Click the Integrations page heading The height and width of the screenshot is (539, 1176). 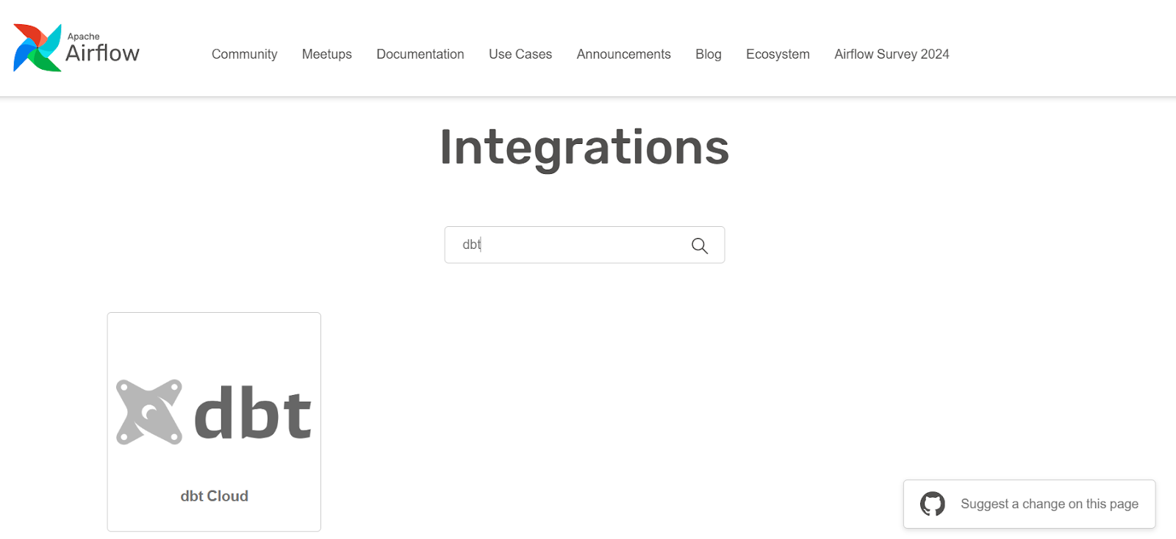tap(584, 148)
